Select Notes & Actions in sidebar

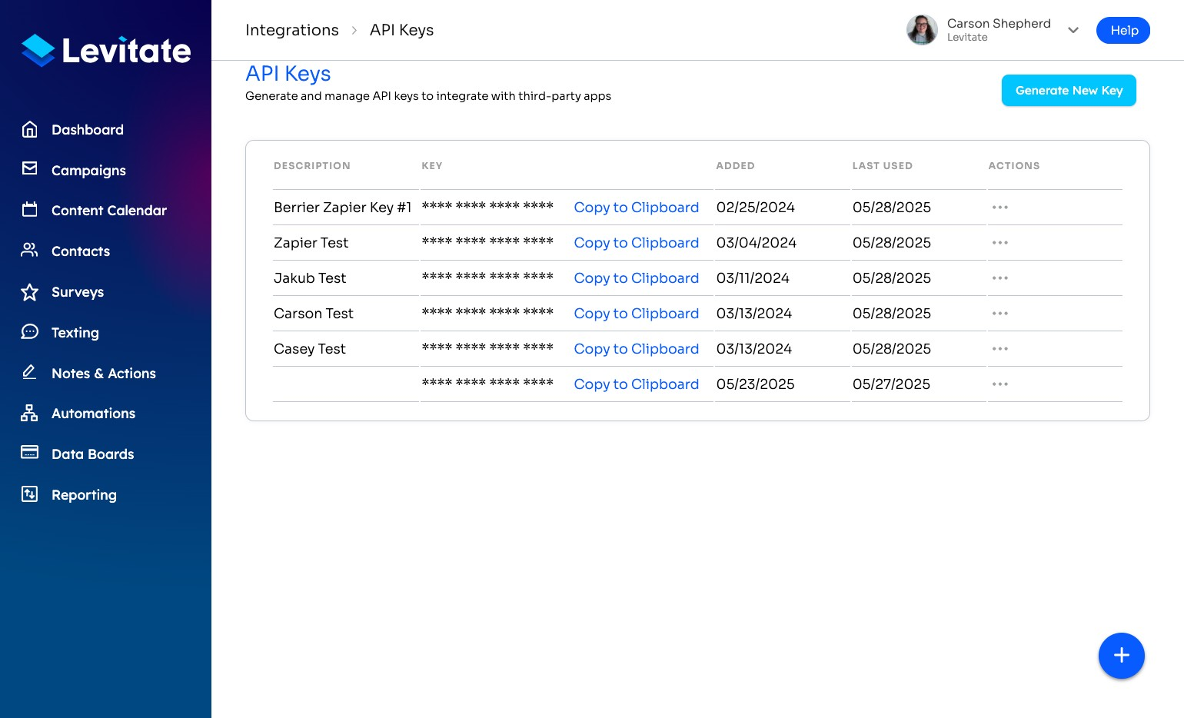[103, 374]
